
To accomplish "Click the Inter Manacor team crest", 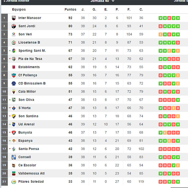I will tap(14, 18).
